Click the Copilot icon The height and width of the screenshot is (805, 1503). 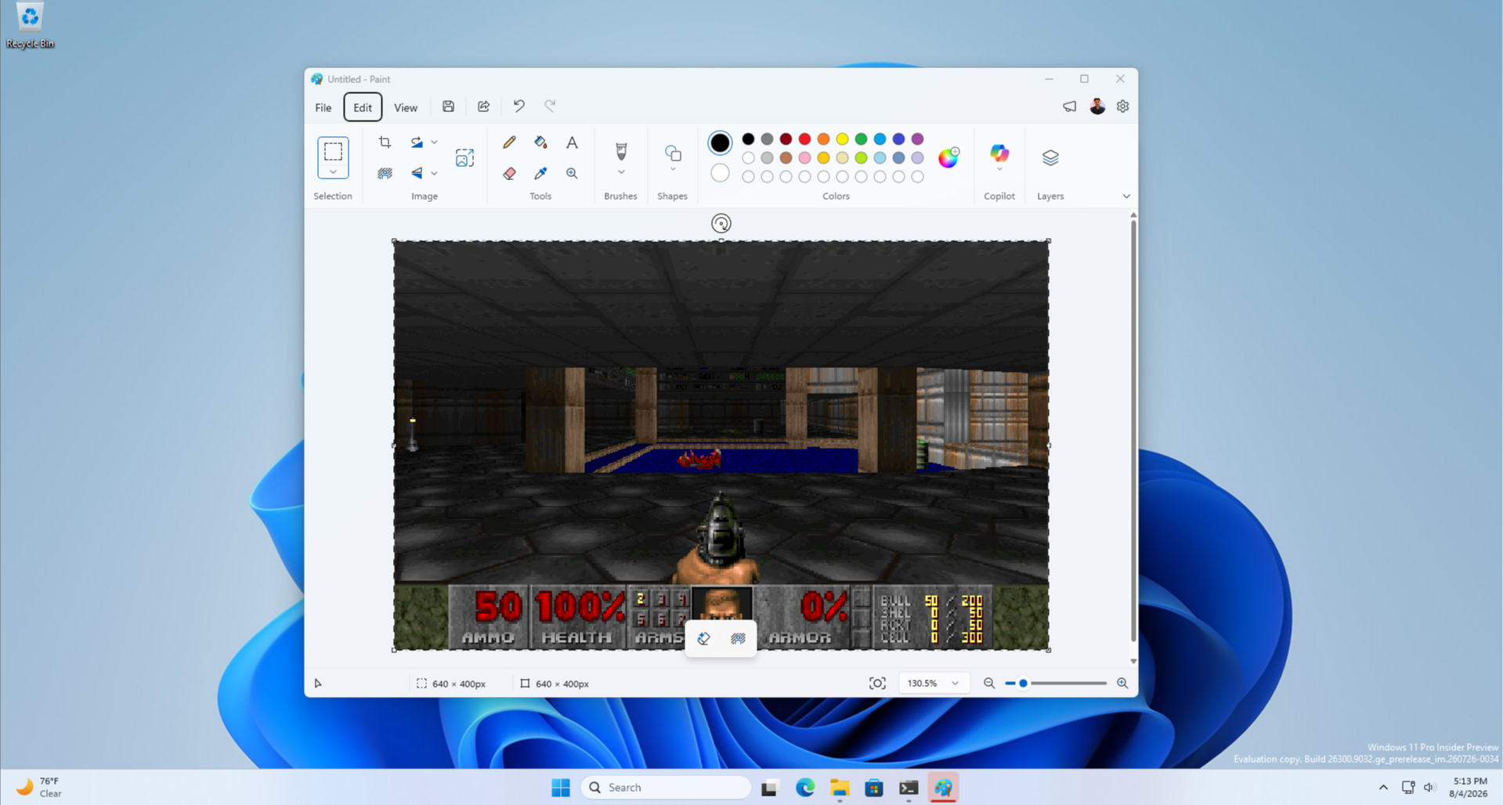[x=999, y=153]
